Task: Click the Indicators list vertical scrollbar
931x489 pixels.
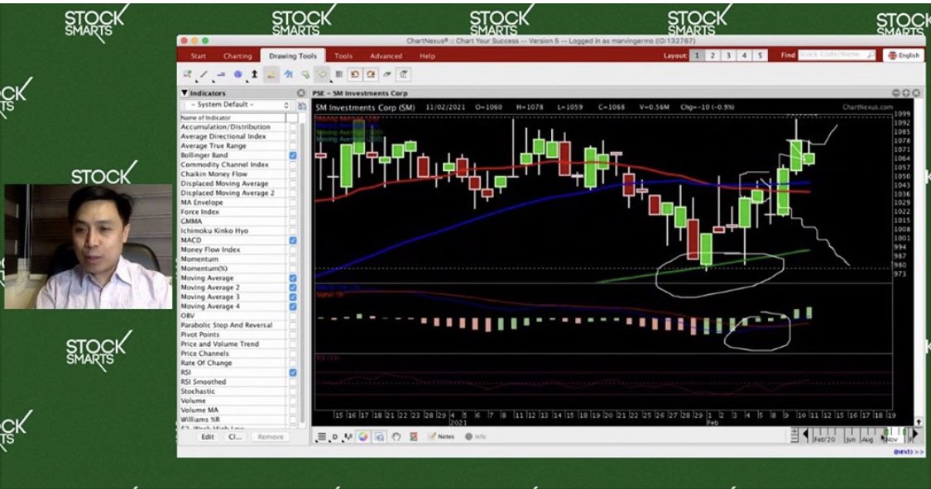Action: [x=302, y=273]
